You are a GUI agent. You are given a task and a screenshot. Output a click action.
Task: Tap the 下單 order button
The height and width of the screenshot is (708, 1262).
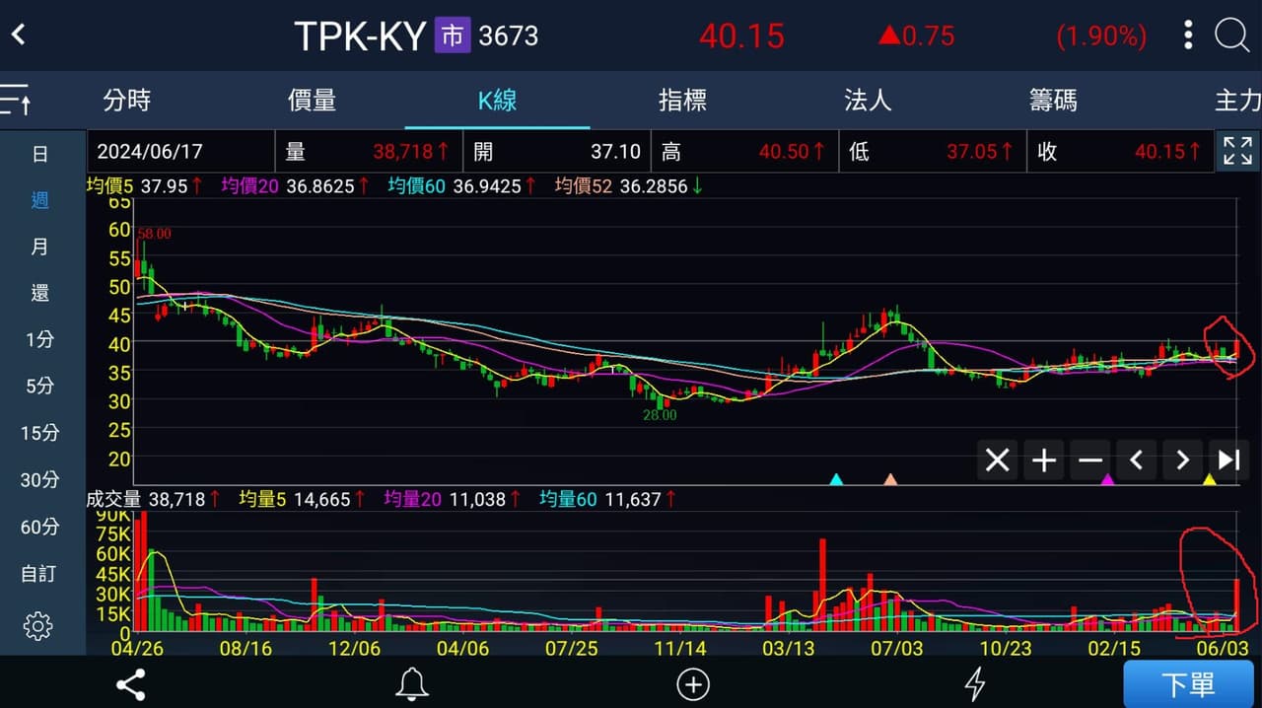[1188, 684]
